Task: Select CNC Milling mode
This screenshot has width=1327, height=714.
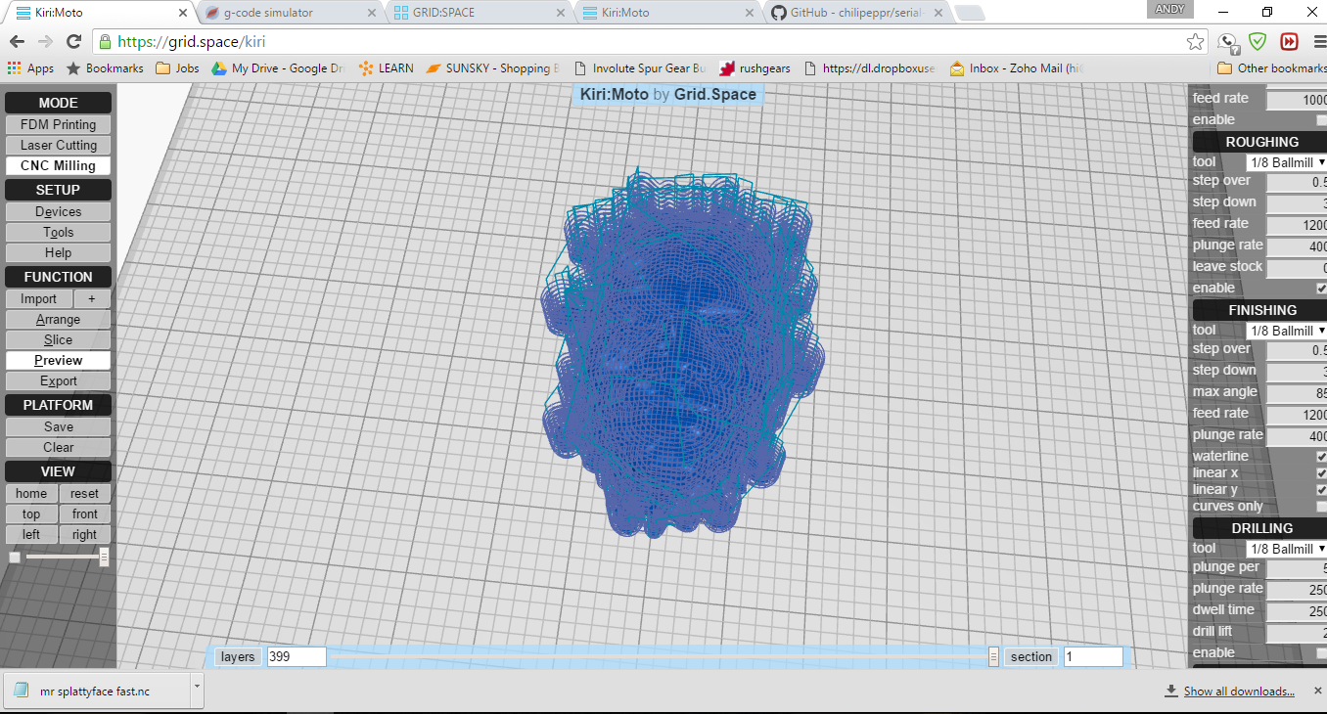Action: coord(58,166)
